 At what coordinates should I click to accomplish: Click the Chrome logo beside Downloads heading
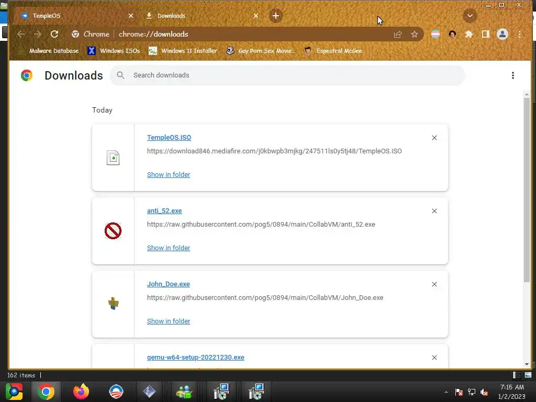click(x=27, y=75)
